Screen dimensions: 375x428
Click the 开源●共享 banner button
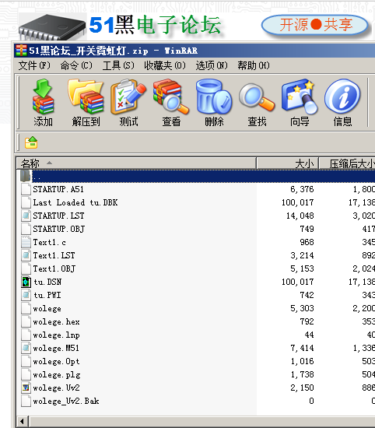315,25
